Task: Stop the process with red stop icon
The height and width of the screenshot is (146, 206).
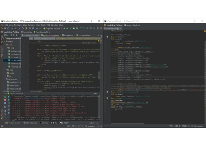Action: 5,100
